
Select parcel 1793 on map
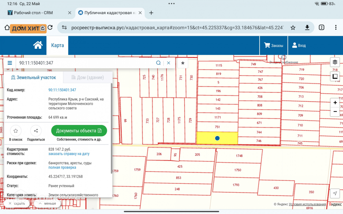pyautogui.click(x=236, y=185)
